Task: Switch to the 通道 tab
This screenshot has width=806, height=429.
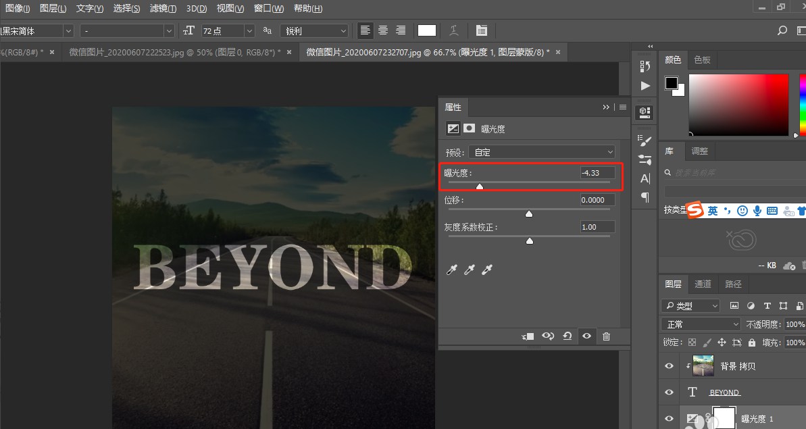Action: [703, 284]
